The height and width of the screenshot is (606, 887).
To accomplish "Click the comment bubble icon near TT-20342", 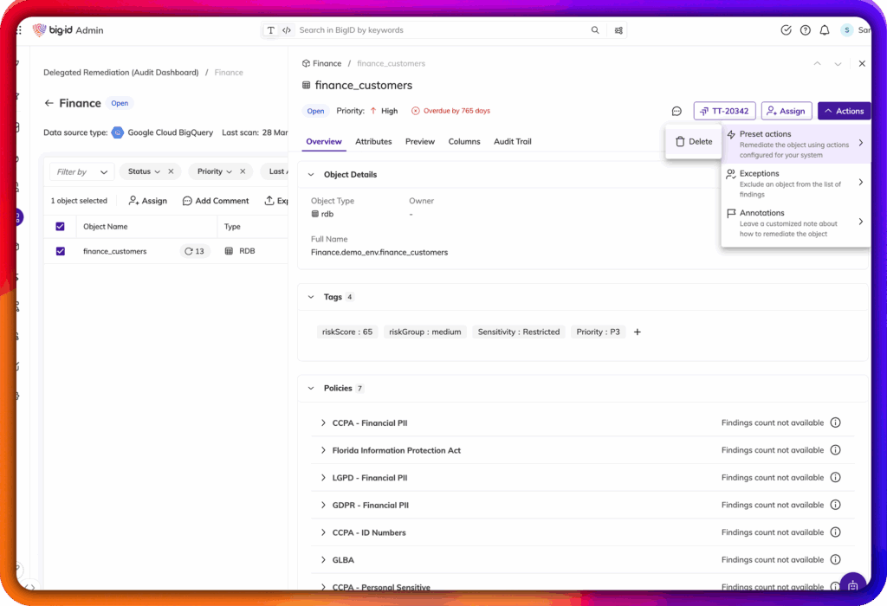I will (677, 111).
